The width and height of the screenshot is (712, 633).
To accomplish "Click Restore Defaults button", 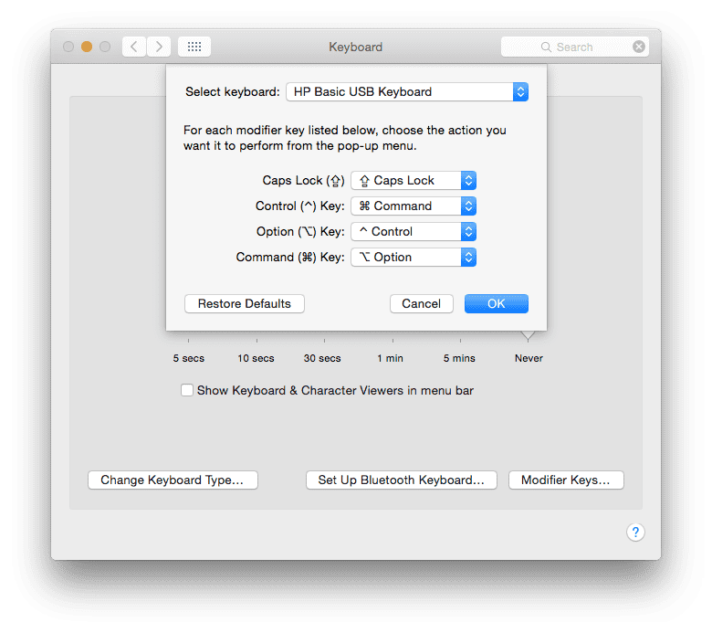I will click(245, 303).
